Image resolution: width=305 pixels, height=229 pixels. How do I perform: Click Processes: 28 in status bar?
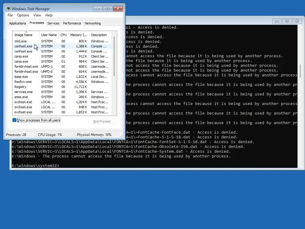point(16,134)
